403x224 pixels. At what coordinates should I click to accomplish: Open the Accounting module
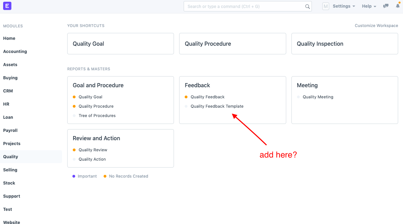pos(15,52)
